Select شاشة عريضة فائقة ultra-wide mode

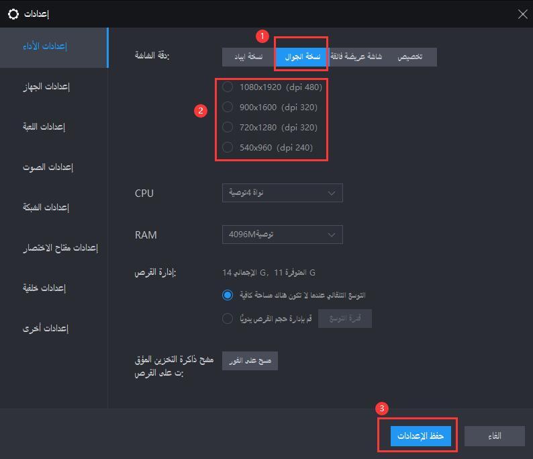pos(356,57)
